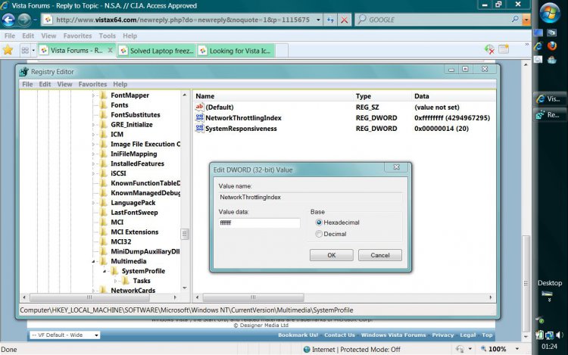Close the Edit DWORD dialog with X
The width and height of the screenshot is (568, 355).
tap(397, 167)
